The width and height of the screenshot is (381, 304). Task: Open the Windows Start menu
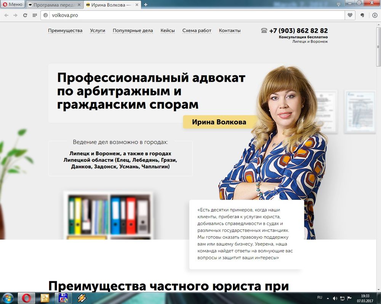pos(8,298)
